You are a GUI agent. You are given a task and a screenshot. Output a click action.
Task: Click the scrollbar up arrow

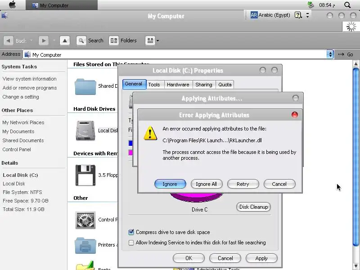click(x=356, y=63)
